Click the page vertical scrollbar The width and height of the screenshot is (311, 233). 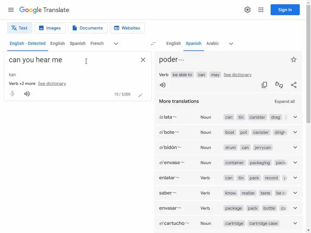pos(308,63)
